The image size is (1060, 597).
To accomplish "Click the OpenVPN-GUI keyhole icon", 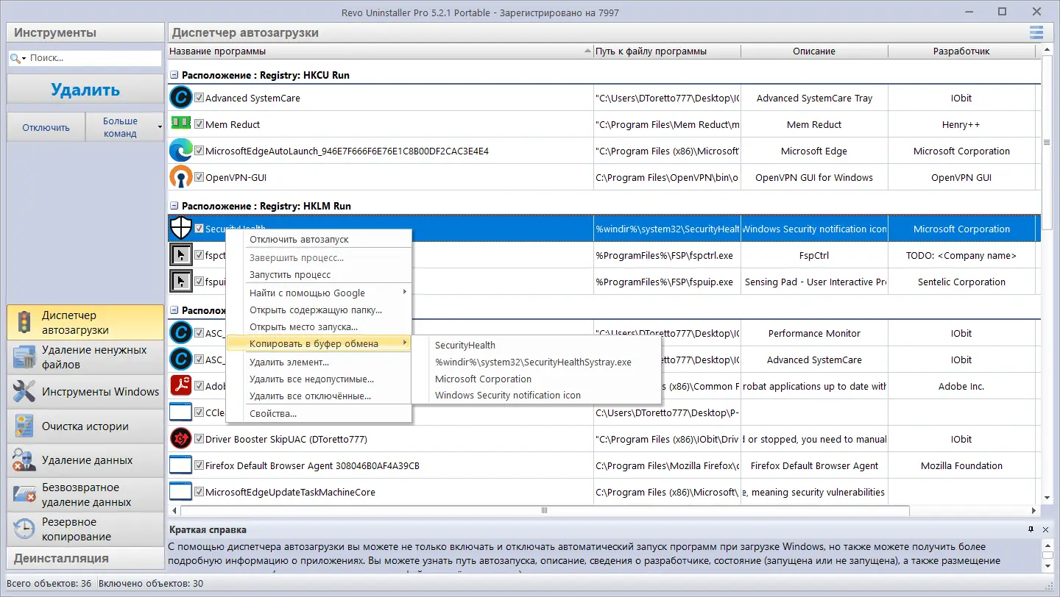I will pos(180,177).
